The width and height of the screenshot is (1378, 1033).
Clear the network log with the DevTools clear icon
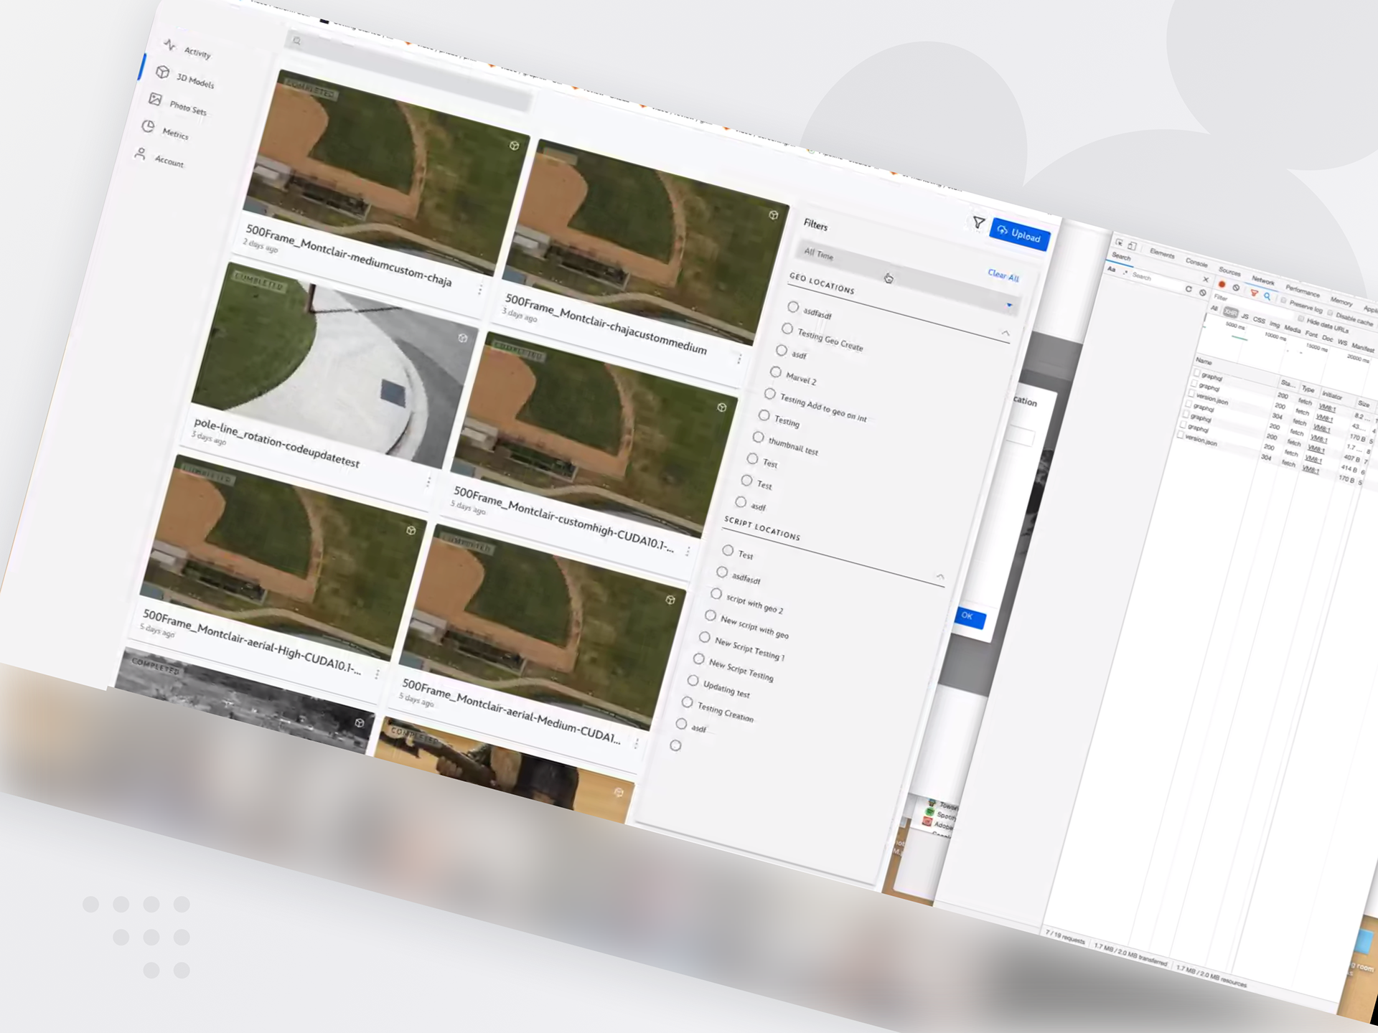pyautogui.click(x=1236, y=288)
